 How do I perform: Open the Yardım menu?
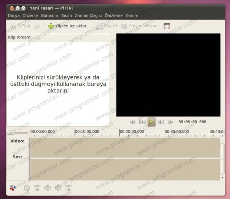[x=132, y=16]
